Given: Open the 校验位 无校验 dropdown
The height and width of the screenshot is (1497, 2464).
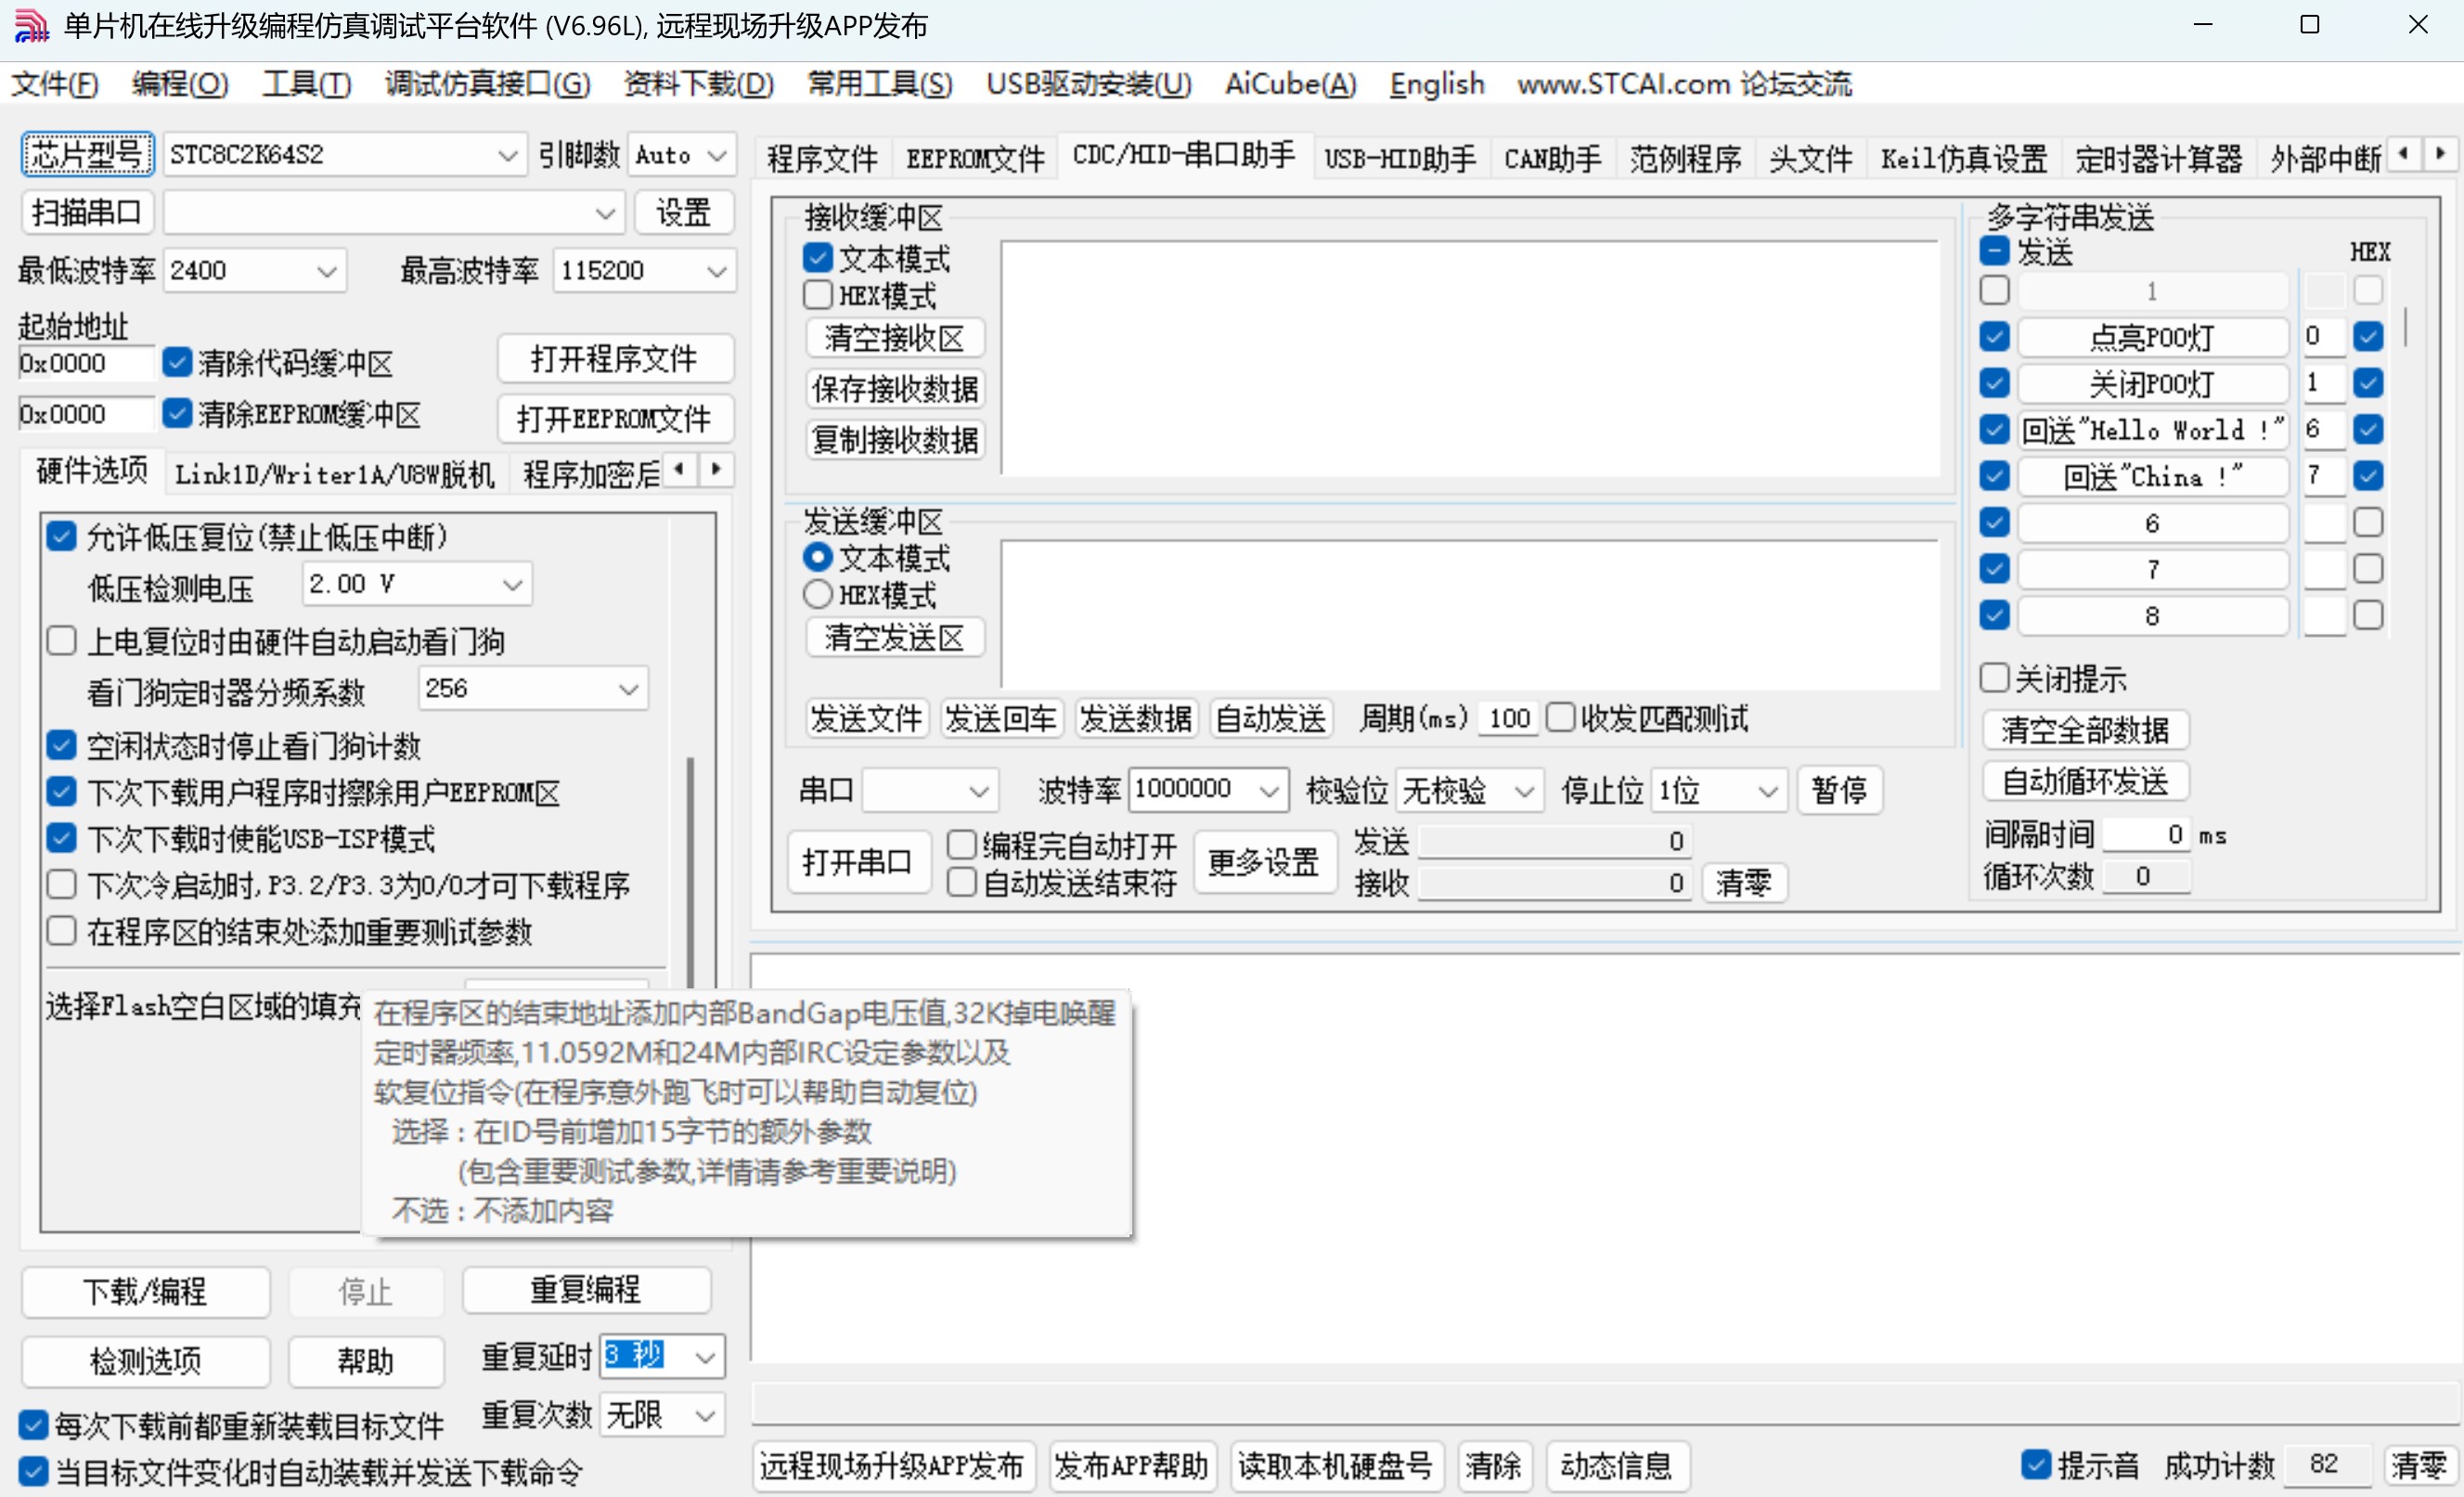Looking at the screenshot, I should click(1469, 791).
